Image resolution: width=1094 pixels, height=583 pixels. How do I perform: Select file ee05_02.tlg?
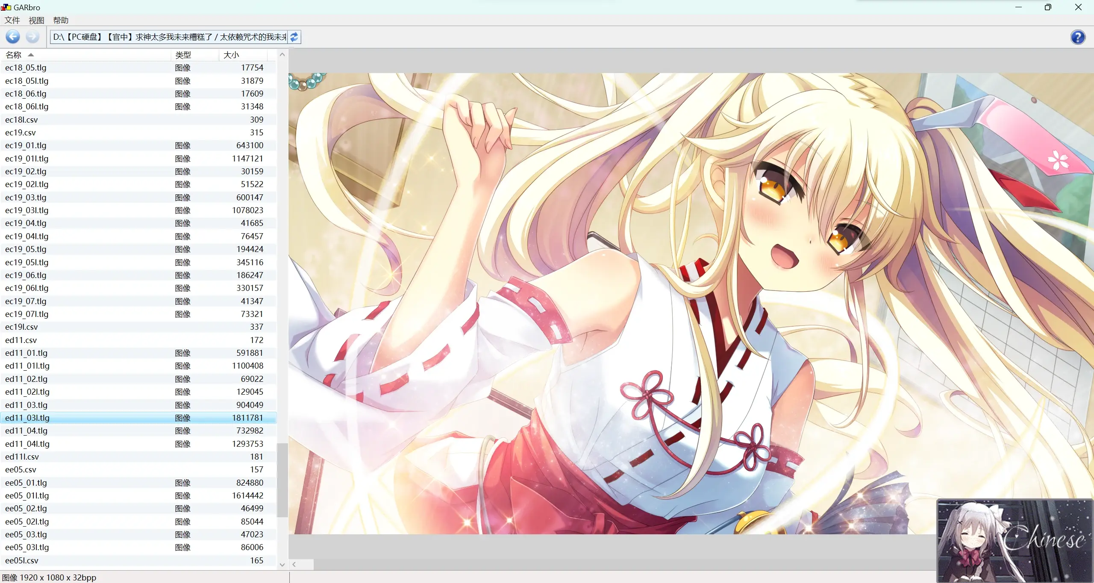pos(138,508)
